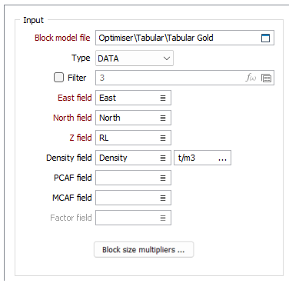
Task: Open the filter expression fx icon
Action: (x=251, y=78)
